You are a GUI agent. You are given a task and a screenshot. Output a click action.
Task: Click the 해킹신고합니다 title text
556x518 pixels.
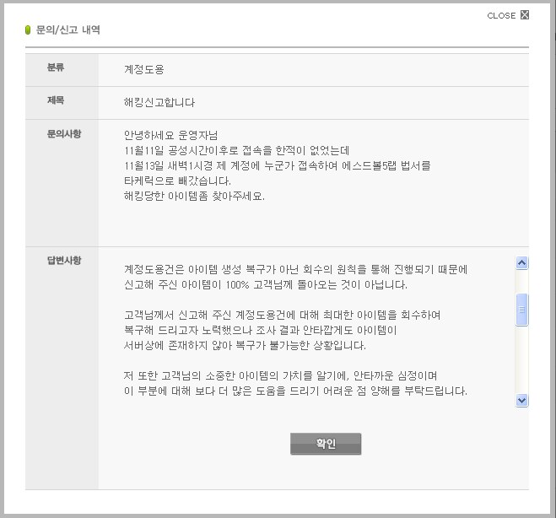(159, 102)
